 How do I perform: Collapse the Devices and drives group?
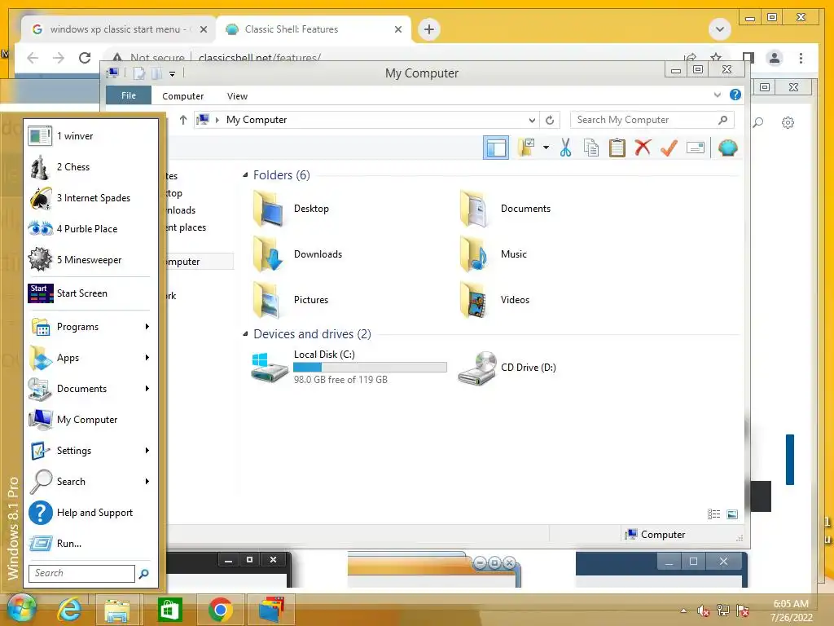[x=245, y=333]
